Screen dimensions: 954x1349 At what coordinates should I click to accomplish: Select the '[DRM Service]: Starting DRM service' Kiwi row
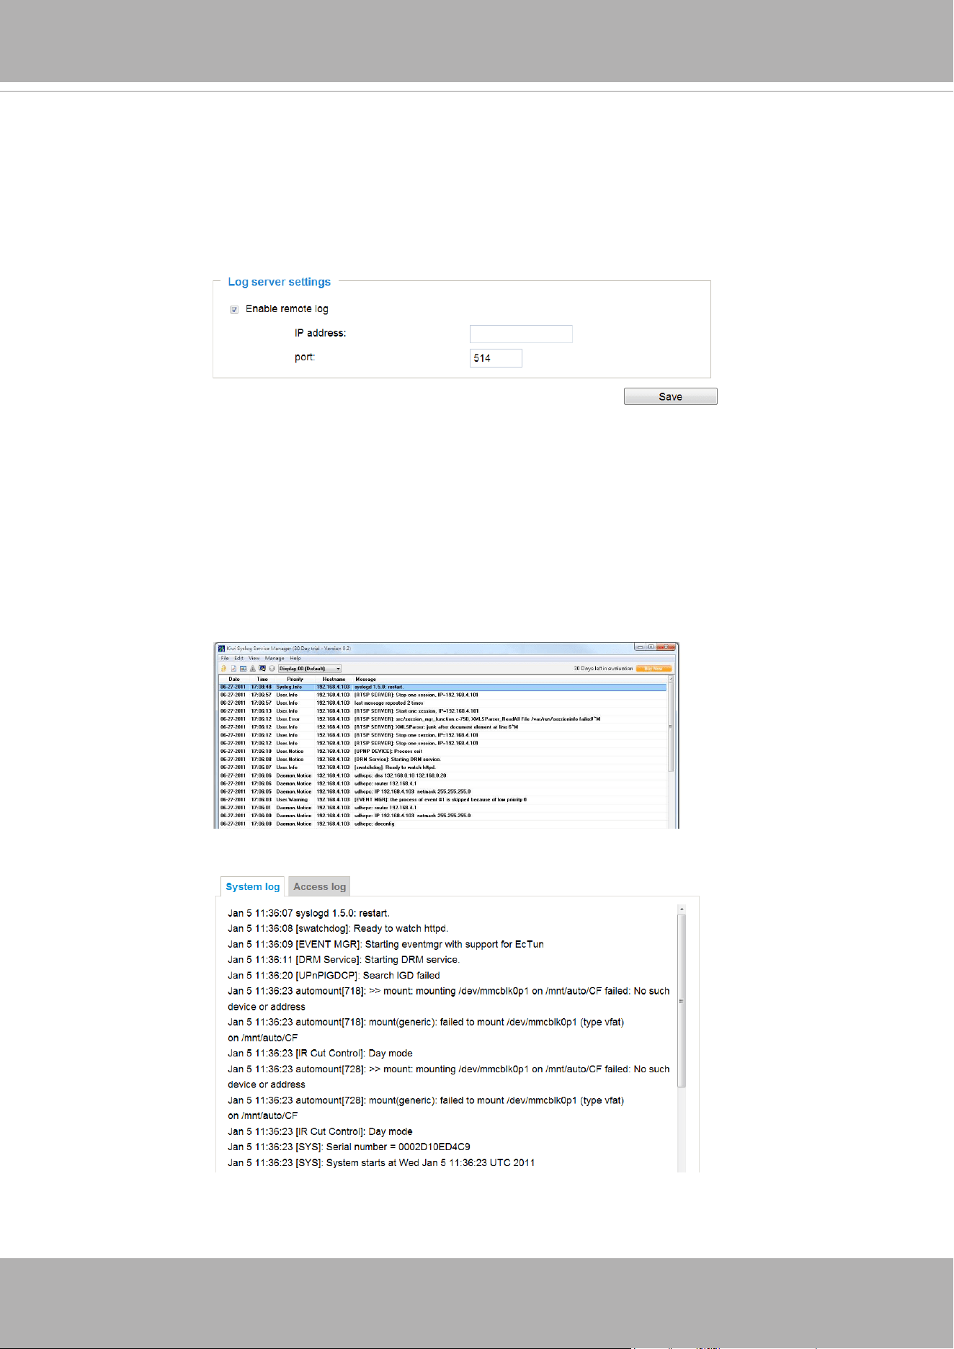click(x=443, y=759)
